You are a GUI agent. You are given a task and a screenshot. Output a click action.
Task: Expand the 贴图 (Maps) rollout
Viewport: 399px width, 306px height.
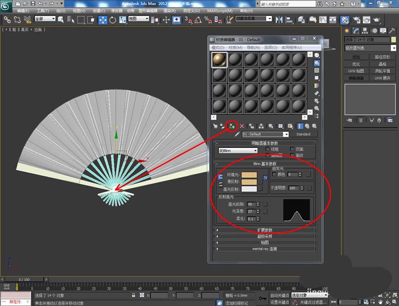pyautogui.click(x=264, y=242)
